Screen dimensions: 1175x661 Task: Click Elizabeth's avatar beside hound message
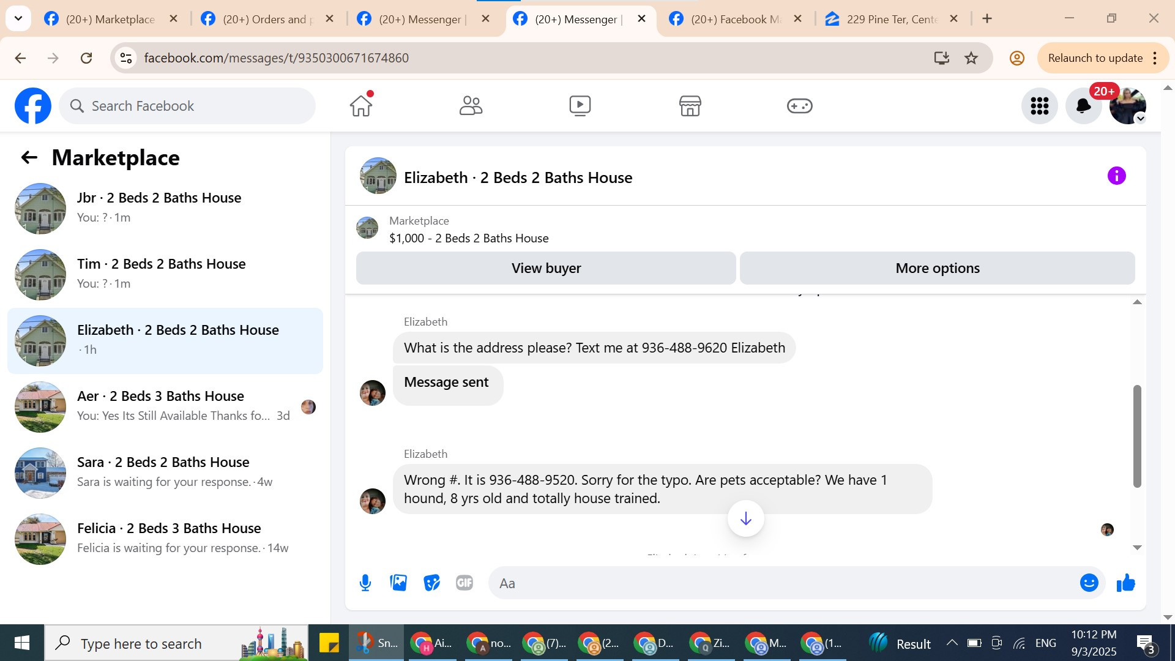(x=373, y=501)
